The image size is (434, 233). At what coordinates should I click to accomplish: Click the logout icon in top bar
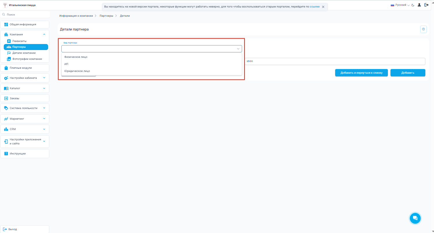[427, 5]
